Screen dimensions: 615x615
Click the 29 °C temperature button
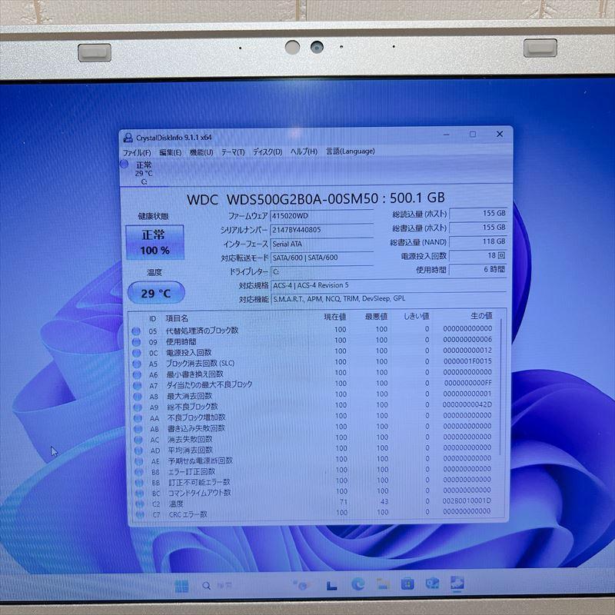coord(156,293)
